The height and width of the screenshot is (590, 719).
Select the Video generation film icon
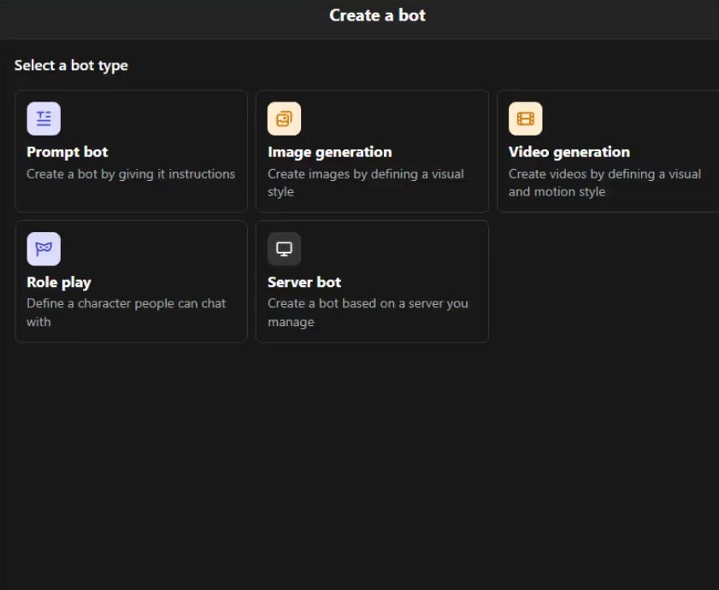525,117
